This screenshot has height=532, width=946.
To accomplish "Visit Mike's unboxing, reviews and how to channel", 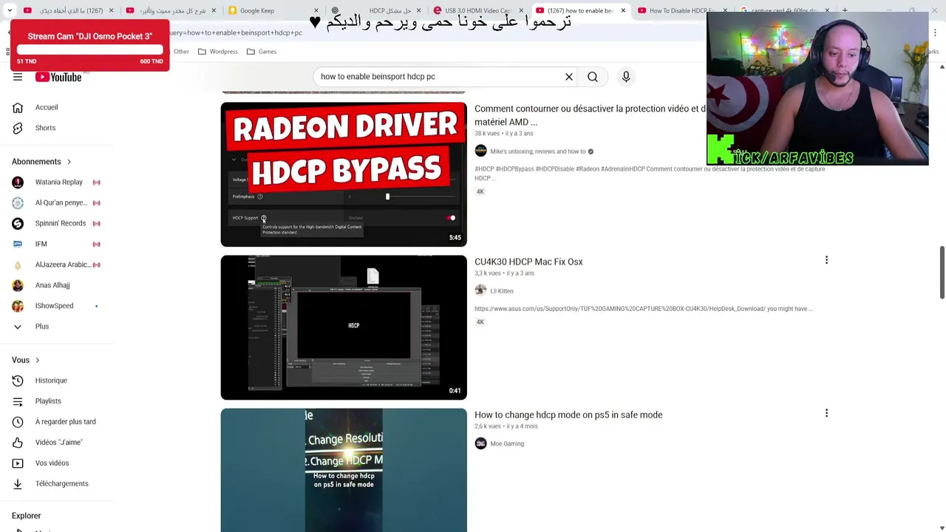I will (x=538, y=151).
